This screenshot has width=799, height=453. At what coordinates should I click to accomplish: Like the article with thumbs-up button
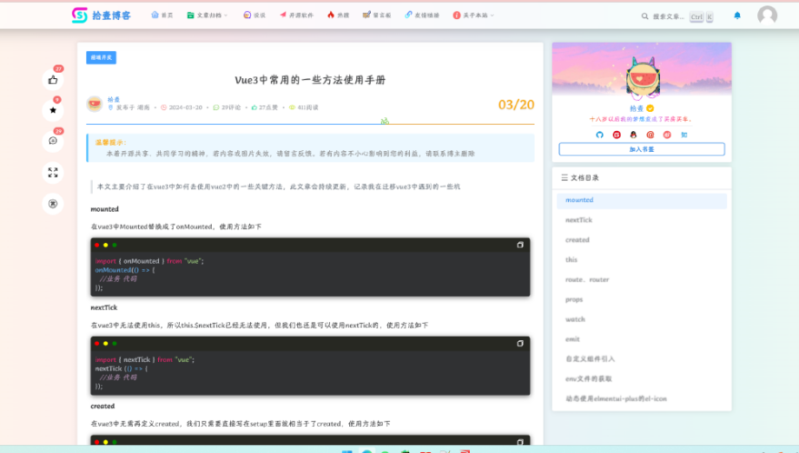53,80
